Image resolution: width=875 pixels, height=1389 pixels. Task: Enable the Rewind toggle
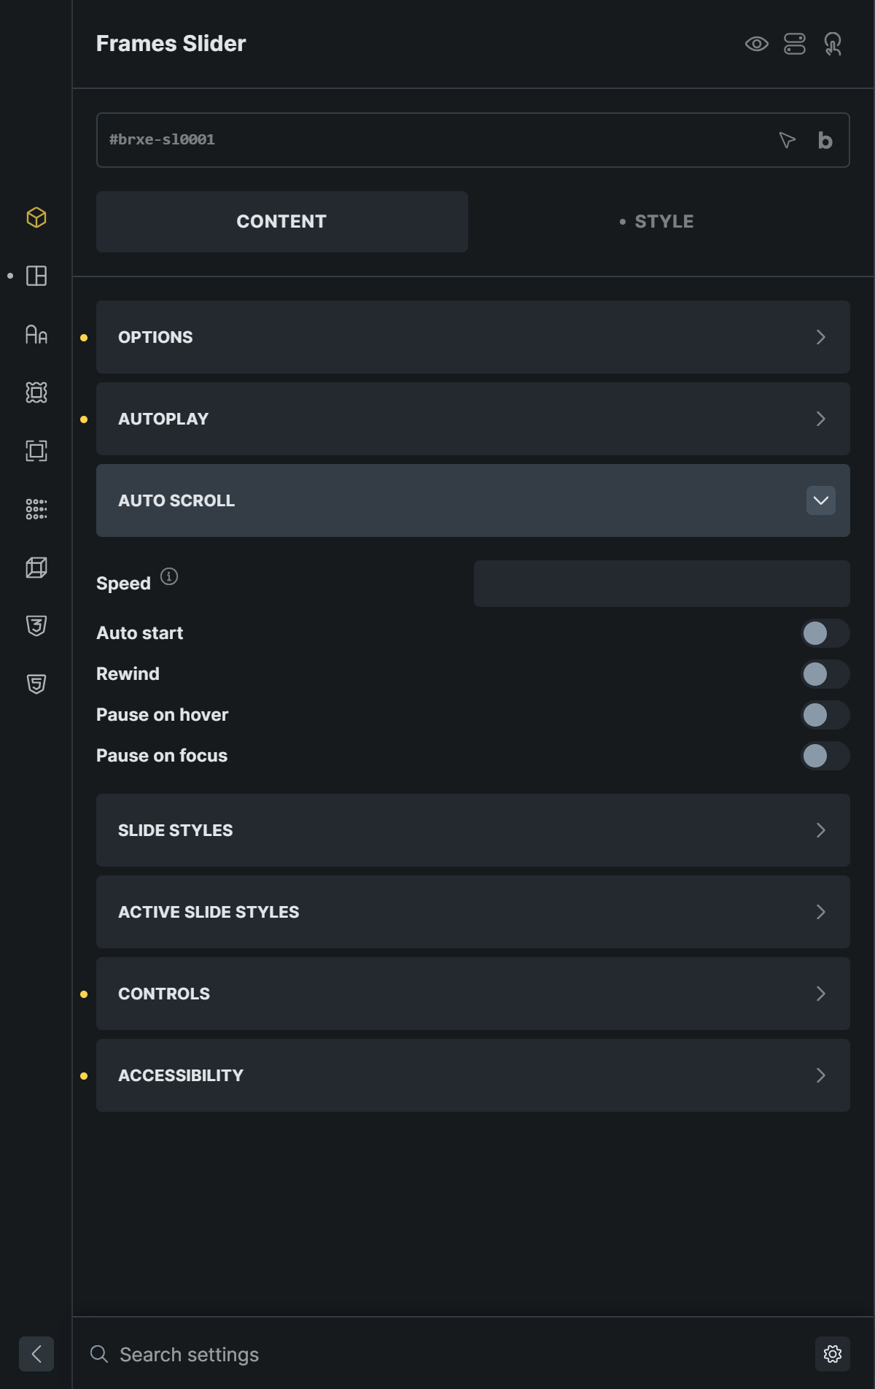click(825, 674)
